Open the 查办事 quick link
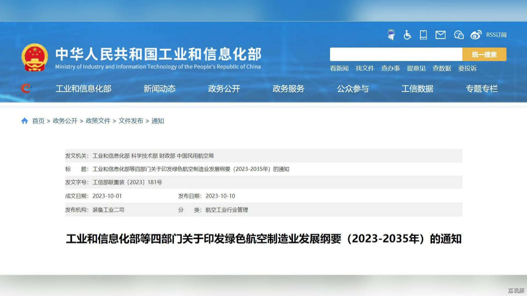 pos(391,68)
